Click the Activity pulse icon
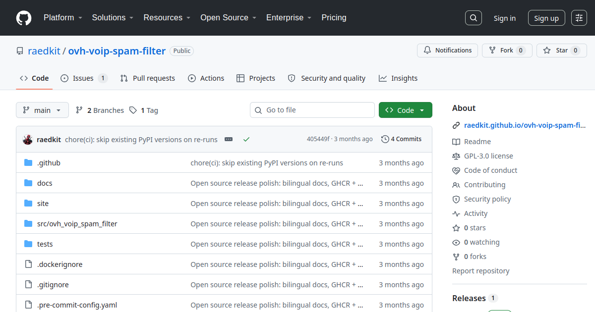 point(456,213)
